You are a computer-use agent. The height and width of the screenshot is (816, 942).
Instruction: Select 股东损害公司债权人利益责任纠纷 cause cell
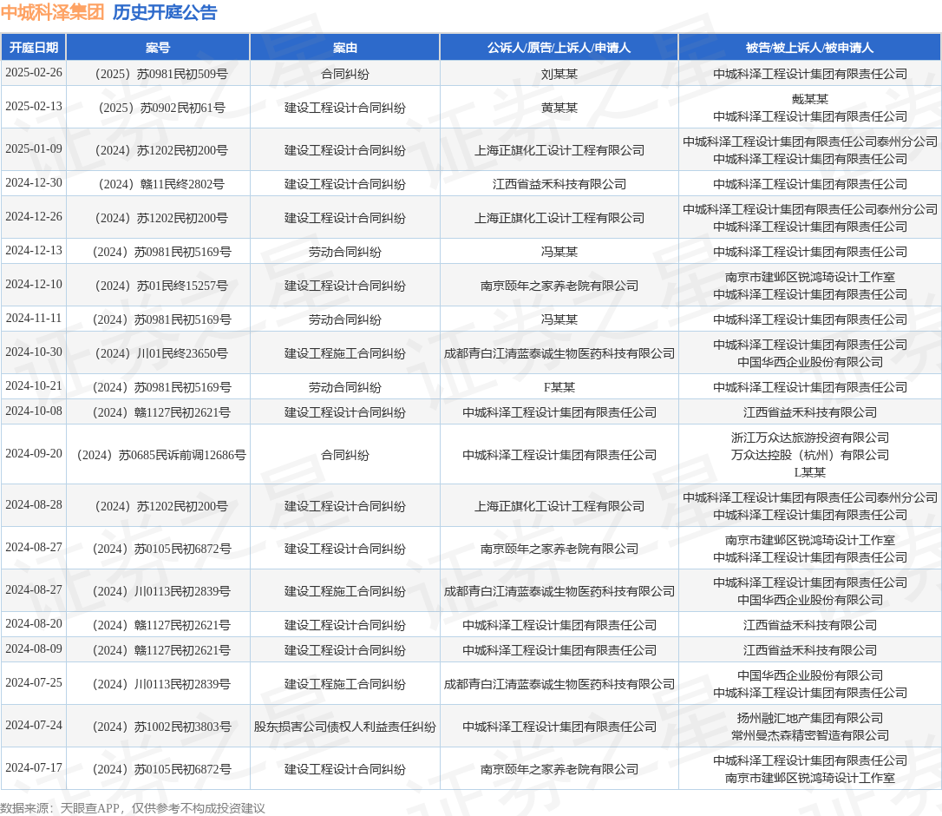click(345, 727)
